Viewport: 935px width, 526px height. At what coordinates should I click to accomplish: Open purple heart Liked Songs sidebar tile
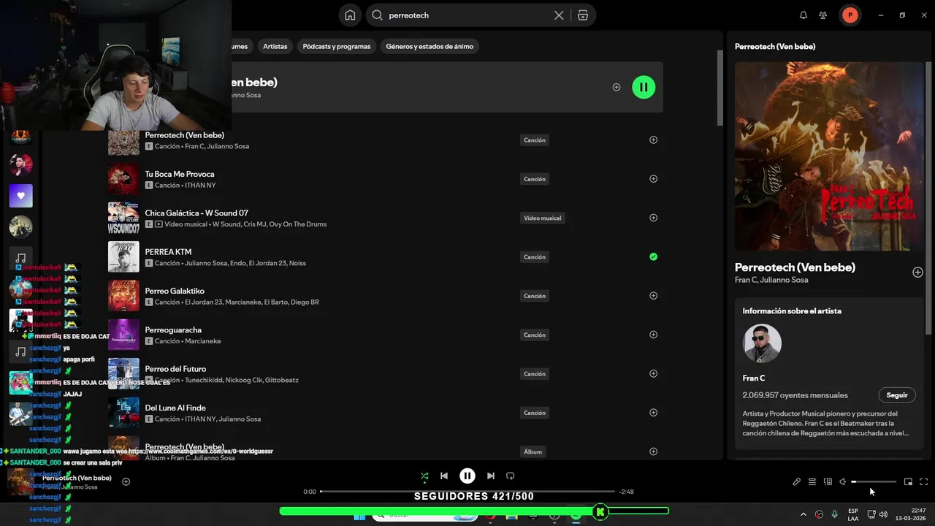[20, 196]
